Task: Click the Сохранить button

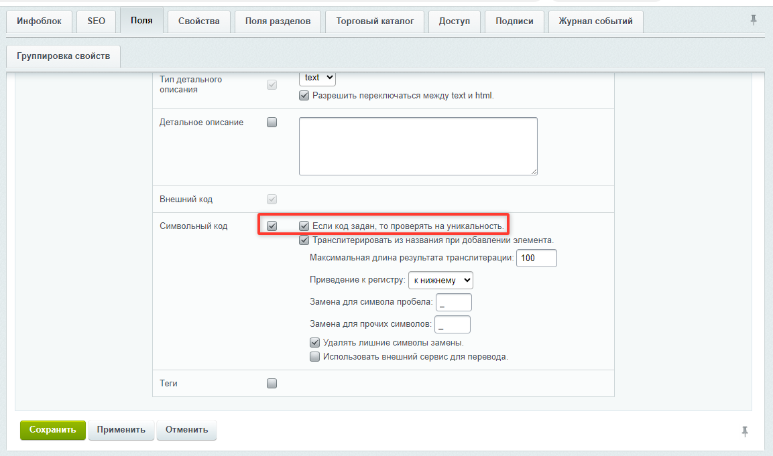Action: 53,430
